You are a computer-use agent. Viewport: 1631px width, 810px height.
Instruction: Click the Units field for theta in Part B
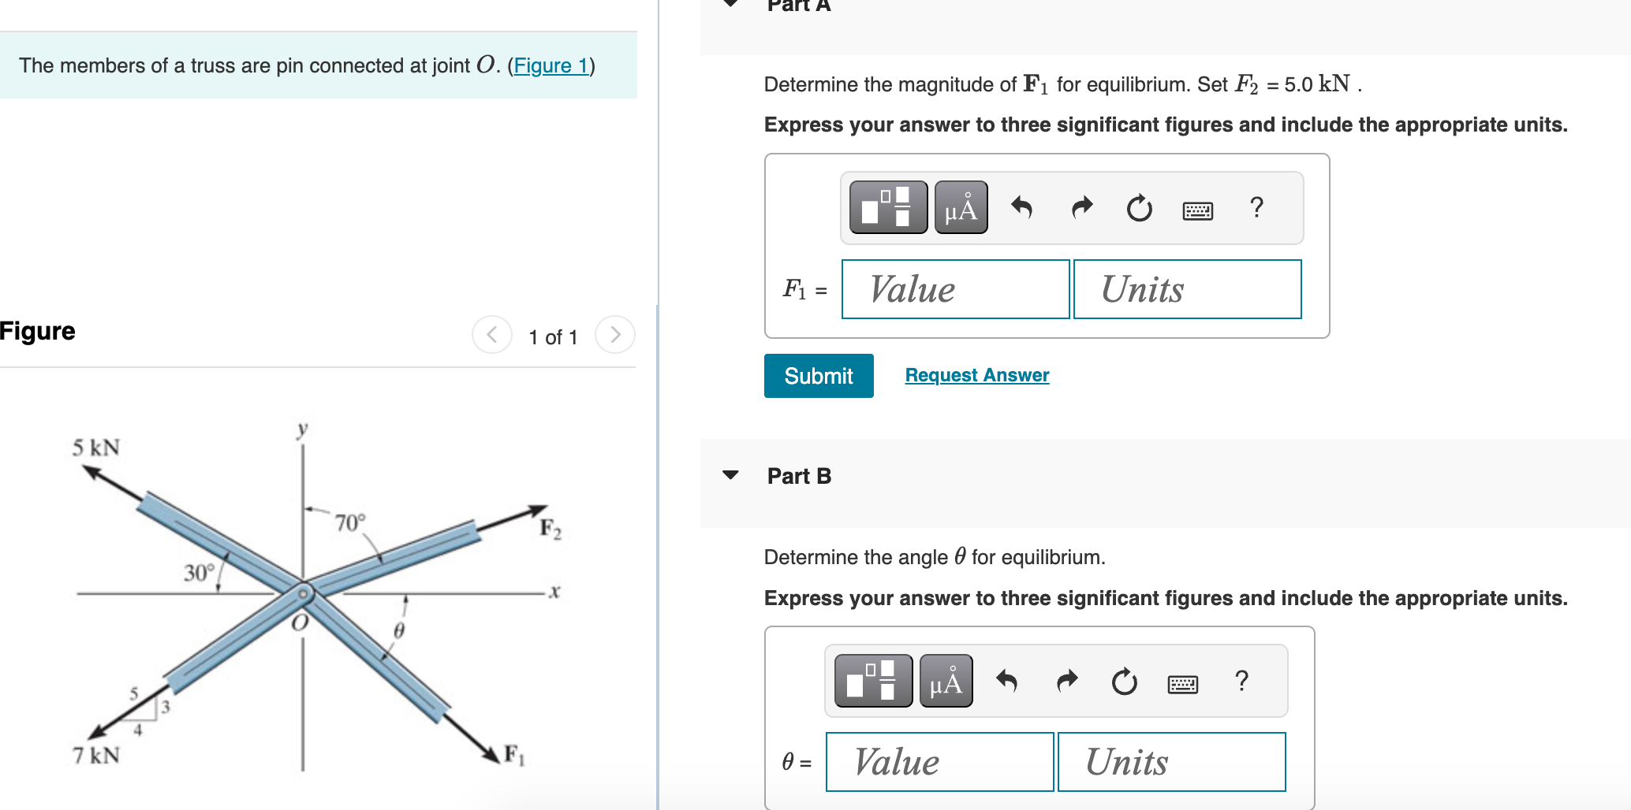click(x=1171, y=761)
